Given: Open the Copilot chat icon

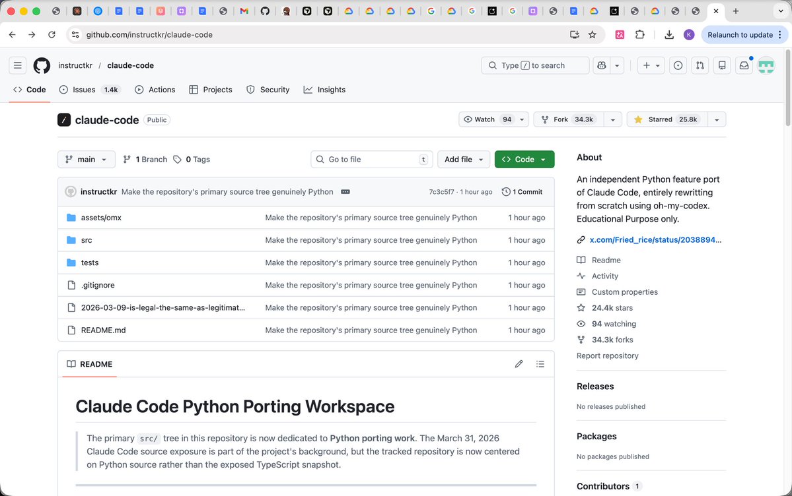Looking at the screenshot, I should [x=602, y=65].
